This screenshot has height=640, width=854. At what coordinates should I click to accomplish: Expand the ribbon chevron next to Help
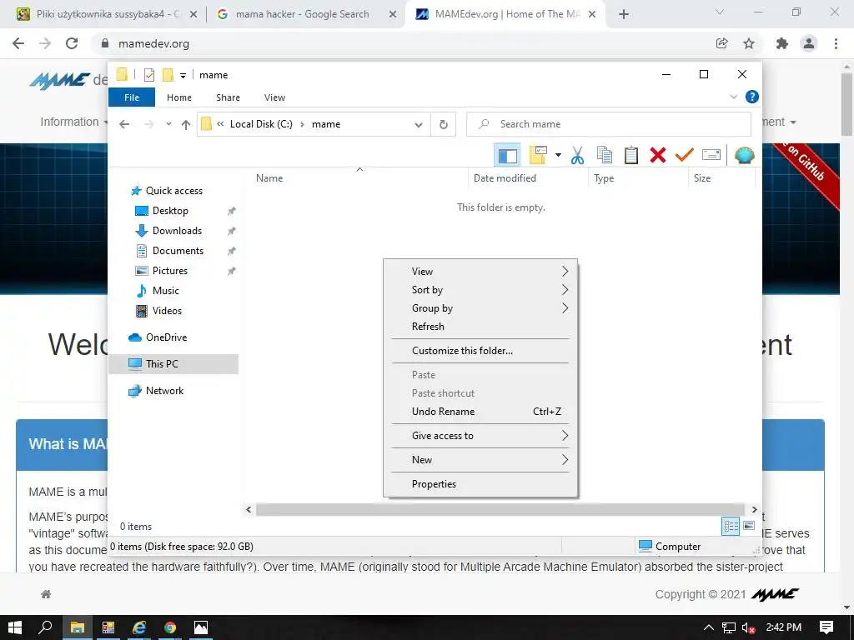click(x=734, y=97)
